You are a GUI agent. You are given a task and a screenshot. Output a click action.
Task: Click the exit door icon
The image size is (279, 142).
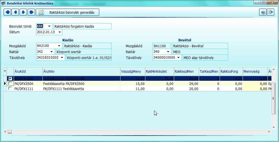271,12
